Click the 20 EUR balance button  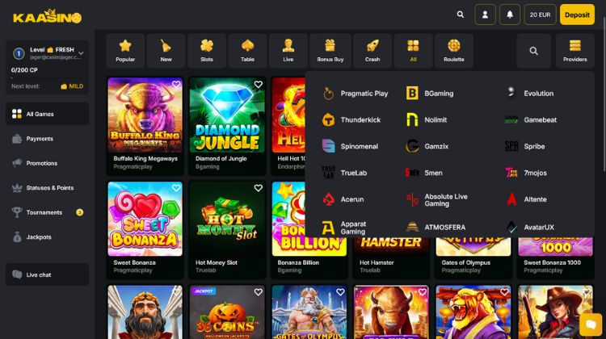540,15
